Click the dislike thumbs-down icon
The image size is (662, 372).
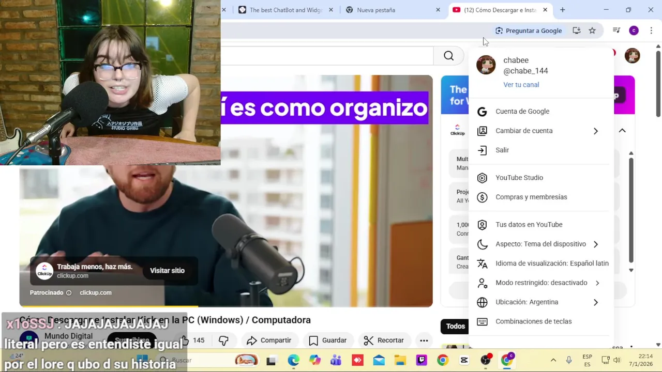coord(223,340)
